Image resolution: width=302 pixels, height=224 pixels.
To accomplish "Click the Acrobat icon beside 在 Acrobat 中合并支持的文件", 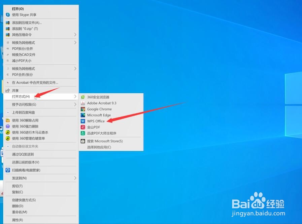I will point(8,83).
